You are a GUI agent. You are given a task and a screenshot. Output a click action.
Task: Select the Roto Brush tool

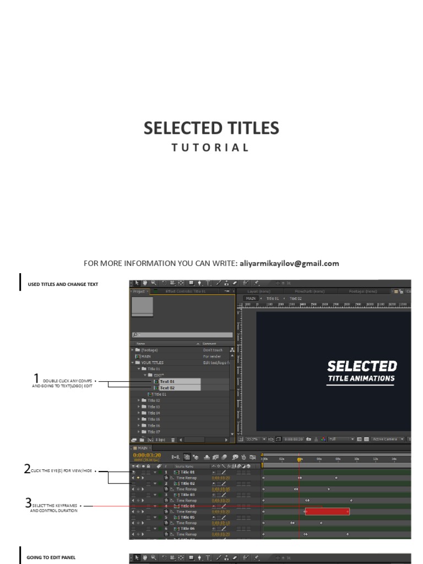pos(246,283)
